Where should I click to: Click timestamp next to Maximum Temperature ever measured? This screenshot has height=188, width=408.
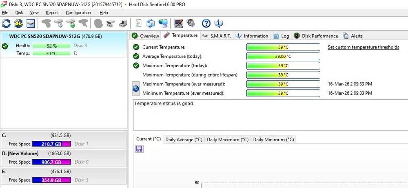click(350, 84)
